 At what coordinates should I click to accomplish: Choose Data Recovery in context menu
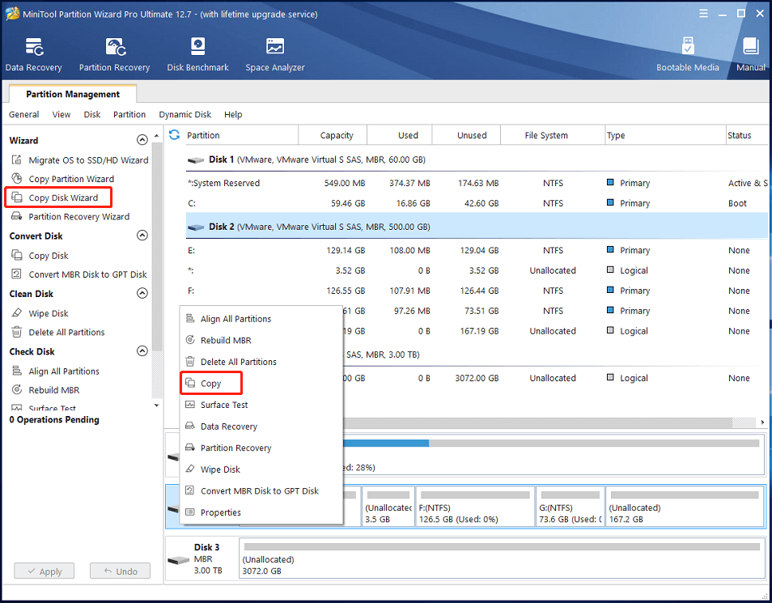[x=261, y=427]
